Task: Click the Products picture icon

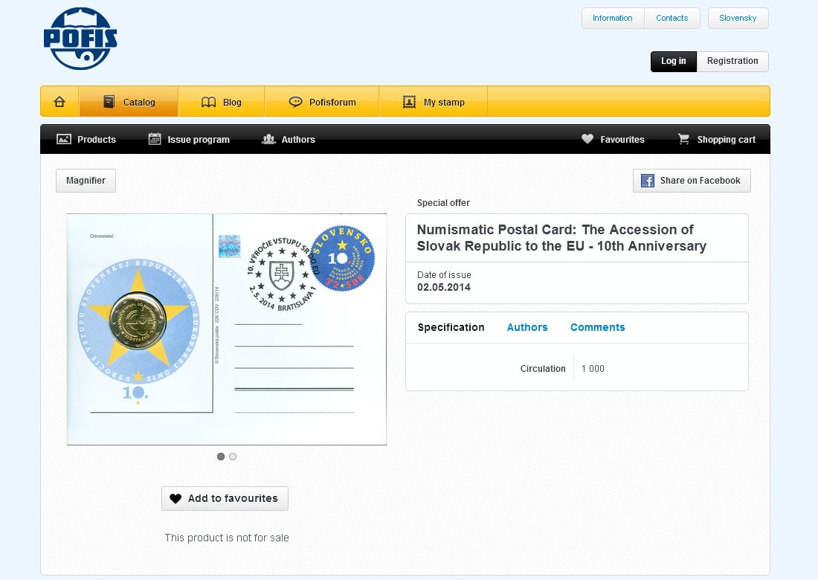Action: [x=64, y=139]
